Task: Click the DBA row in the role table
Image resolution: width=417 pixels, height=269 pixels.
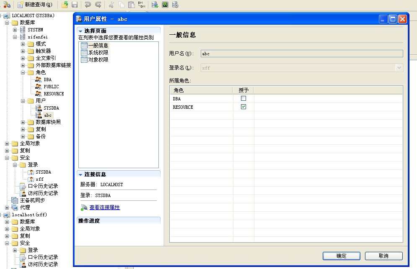Action: tap(286, 98)
